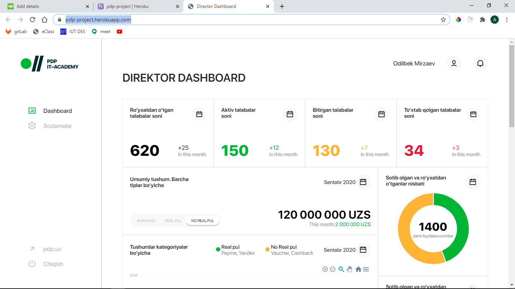Open the notifications bell icon

point(480,63)
